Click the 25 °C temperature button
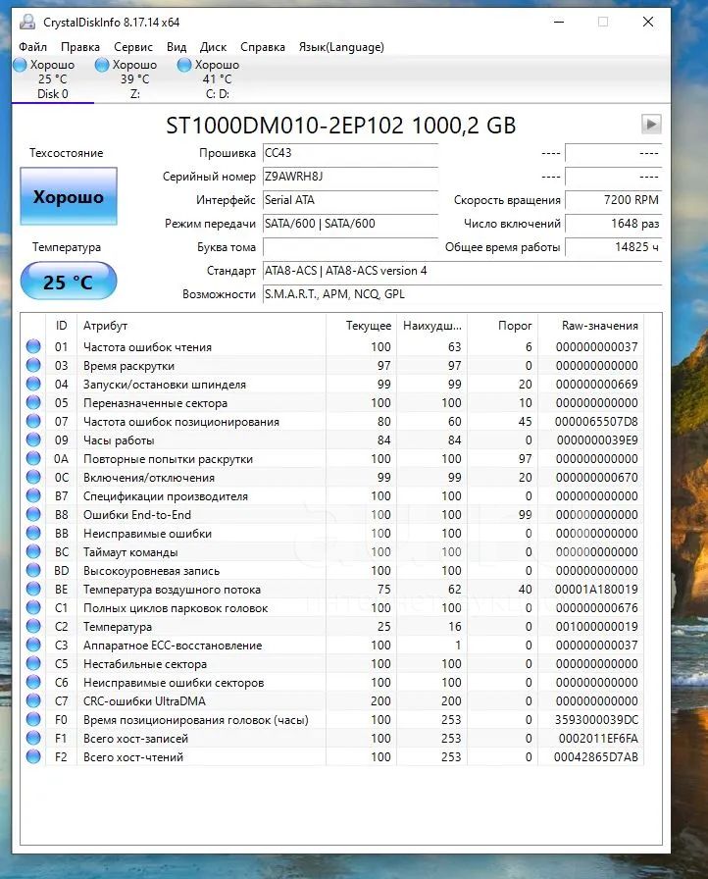The height and width of the screenshot is (879, 708). point(69,281)
